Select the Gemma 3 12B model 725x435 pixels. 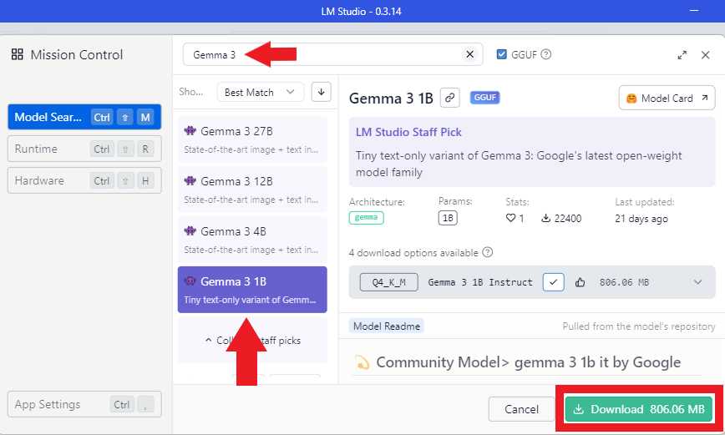point(252,190)
